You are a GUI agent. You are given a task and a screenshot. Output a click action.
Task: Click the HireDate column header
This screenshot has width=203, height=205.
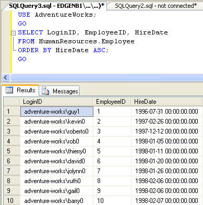click(x=167, y=102)
